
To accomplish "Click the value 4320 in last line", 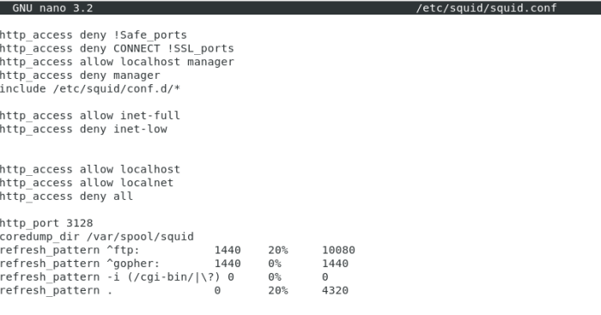I will point(335,290).
